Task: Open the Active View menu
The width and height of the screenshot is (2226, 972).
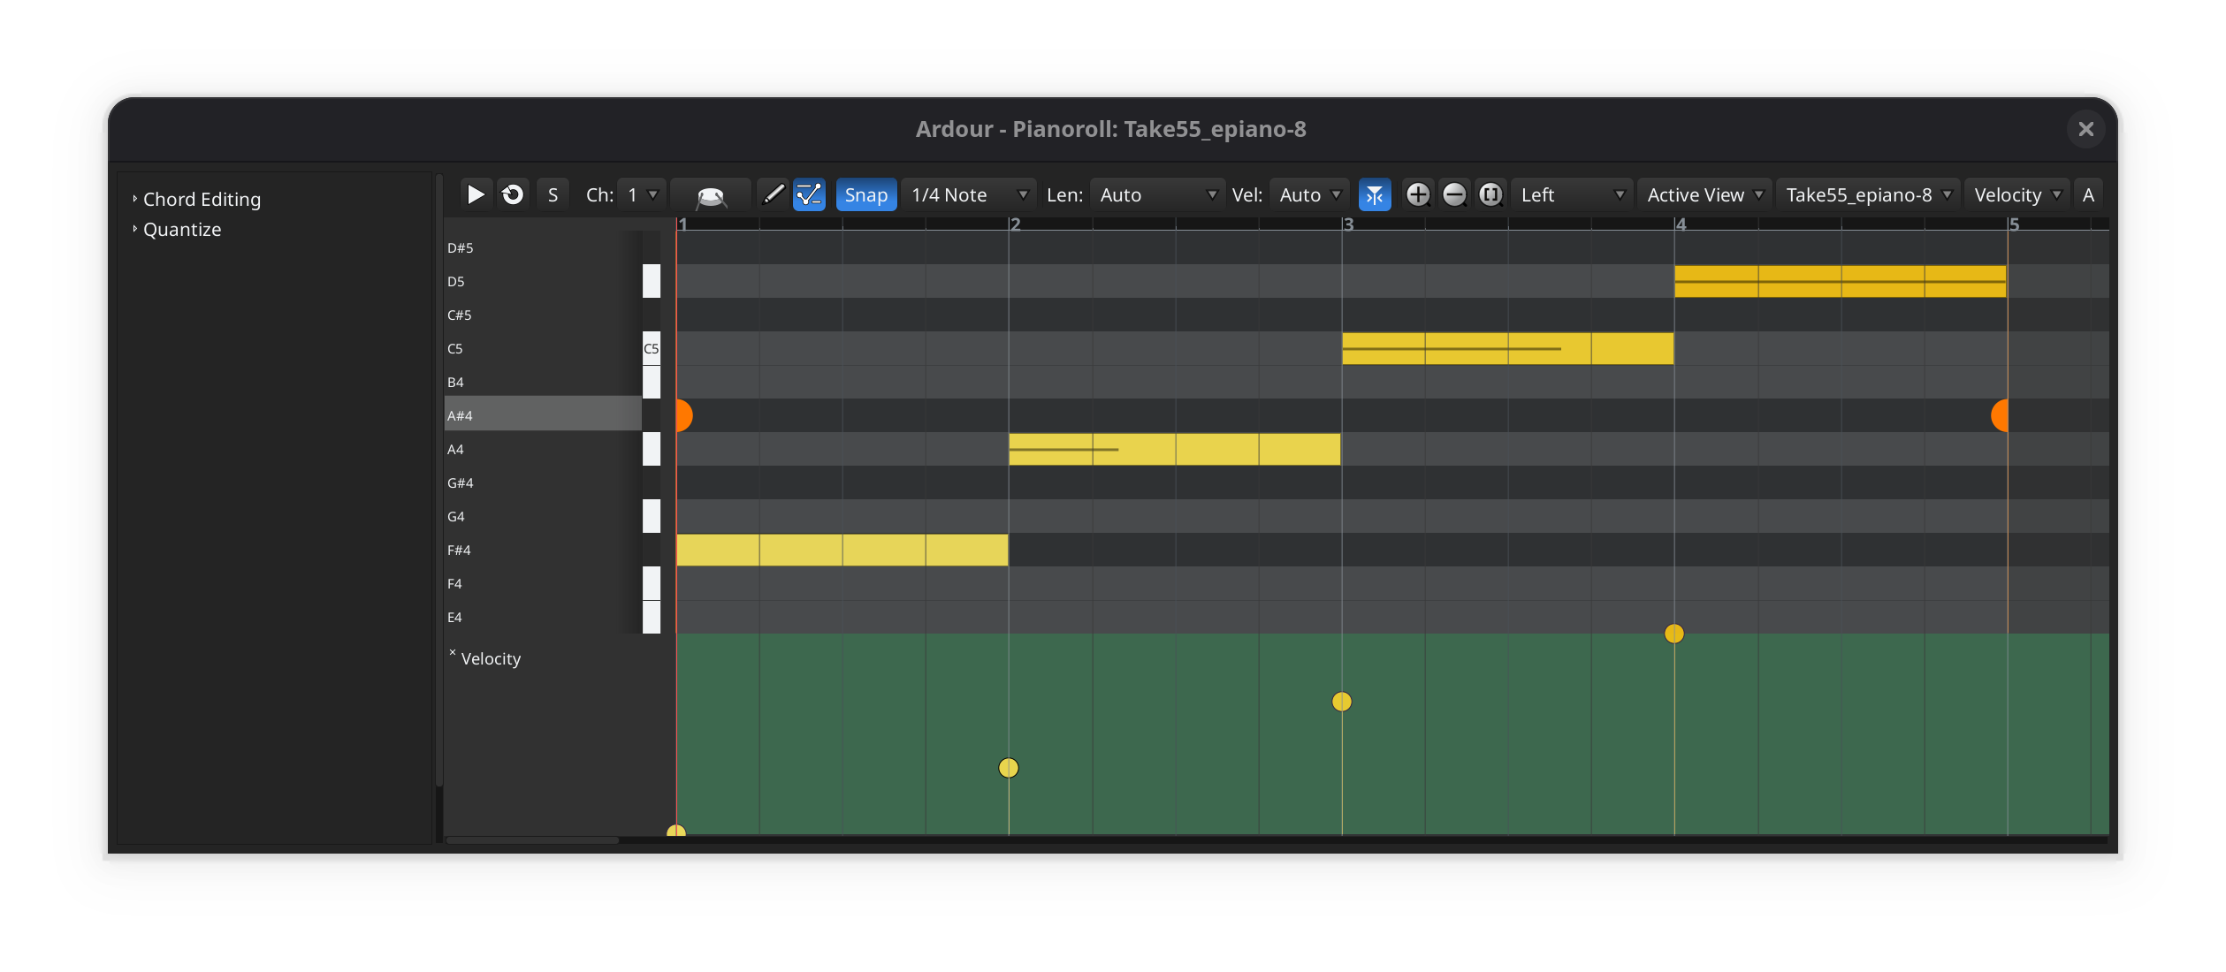Action: tap(1704, 195)
